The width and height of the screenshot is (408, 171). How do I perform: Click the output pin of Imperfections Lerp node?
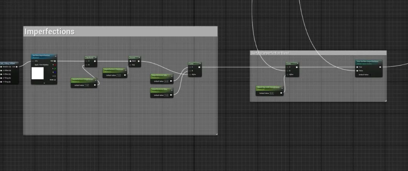click(x=199, y=67)
